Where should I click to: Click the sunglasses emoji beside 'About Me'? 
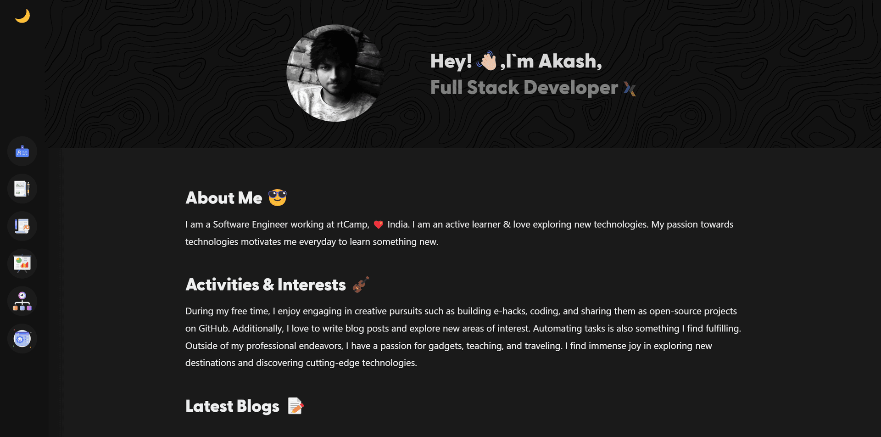[x=277, y=197]
